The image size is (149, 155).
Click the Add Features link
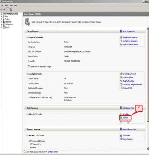pos(126,135)
